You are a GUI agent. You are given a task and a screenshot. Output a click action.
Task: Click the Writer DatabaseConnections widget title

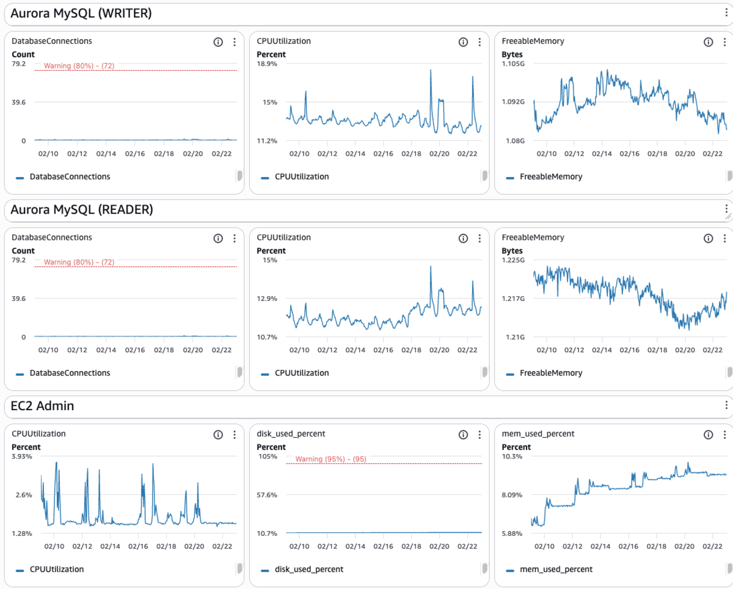(52, 42)
